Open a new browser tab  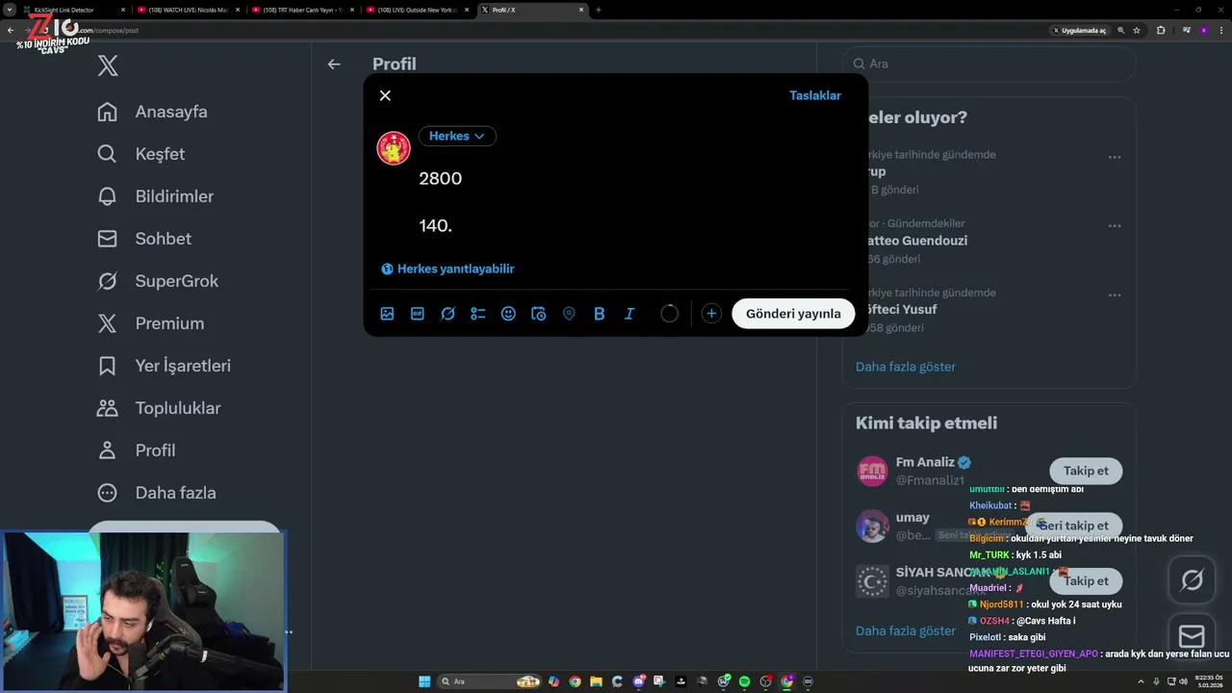[x=599, y=10]
